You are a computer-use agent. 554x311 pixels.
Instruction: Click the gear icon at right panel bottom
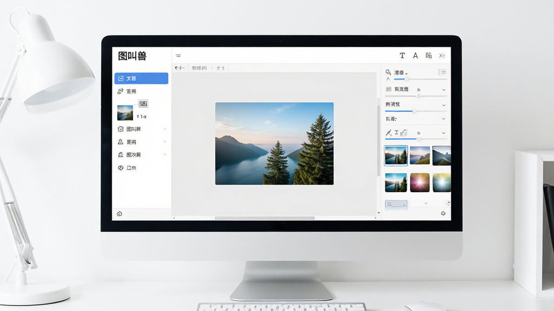pyautogui.click(x=443, y=213)
